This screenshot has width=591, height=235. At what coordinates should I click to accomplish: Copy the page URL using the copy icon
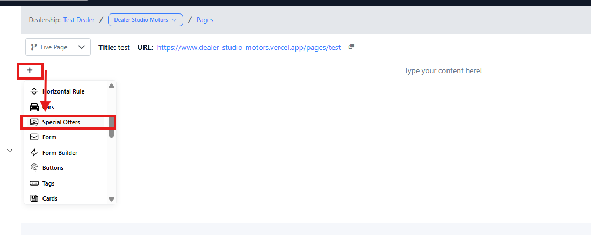pos(351,47)
